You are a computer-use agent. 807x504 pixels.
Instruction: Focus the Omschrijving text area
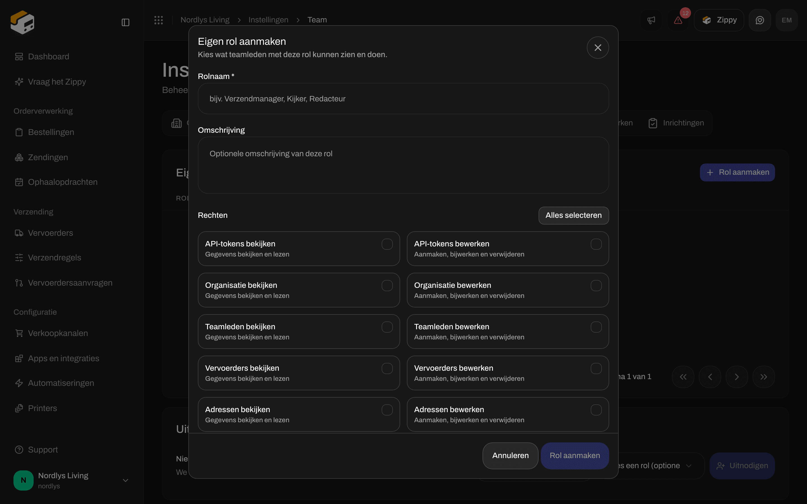click(x=403, y=165)
